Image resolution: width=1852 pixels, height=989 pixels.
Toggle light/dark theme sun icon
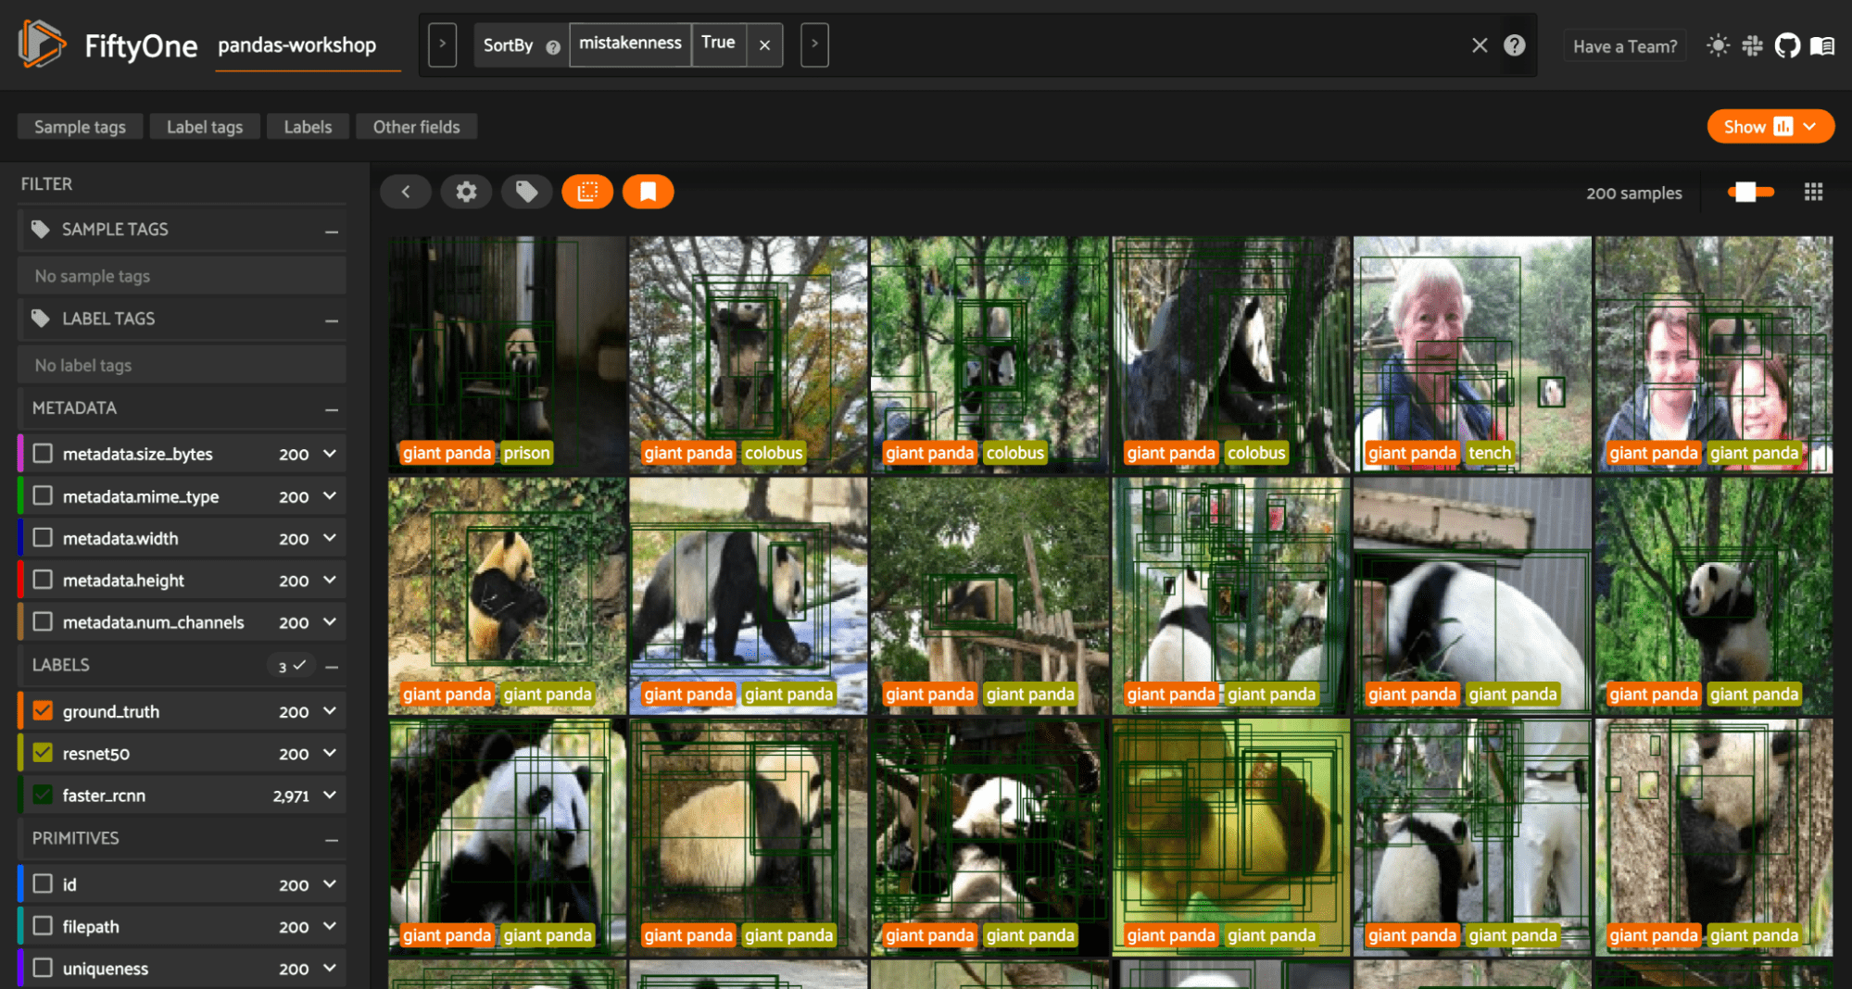pyautogui.click(x=1718, y=45)
